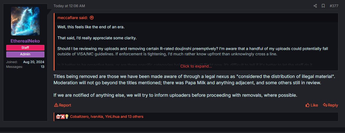Open the quoted post via the up-arrow icon
Viewport: 345px width, 133px height.
(92, 18)
